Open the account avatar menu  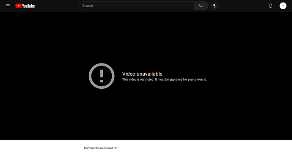tap(283, 6)
